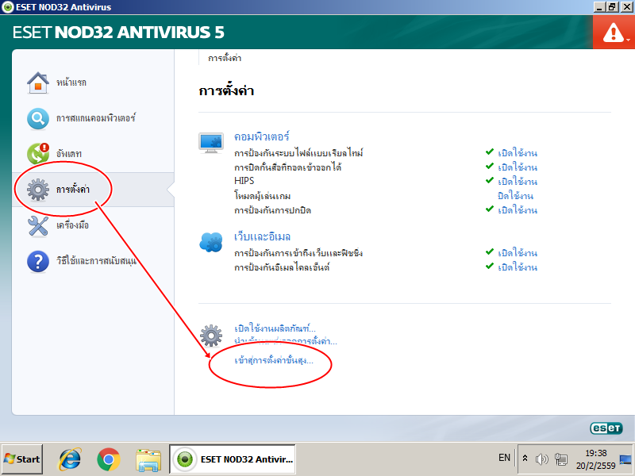Click the volume speaker tray icon
Viewport: 635px width, 476px height.
pos(541,459)
